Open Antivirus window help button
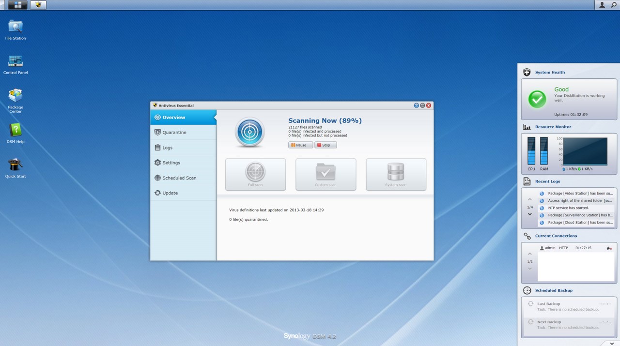Viewport: 620px width, 346px height. click(416, 105)
